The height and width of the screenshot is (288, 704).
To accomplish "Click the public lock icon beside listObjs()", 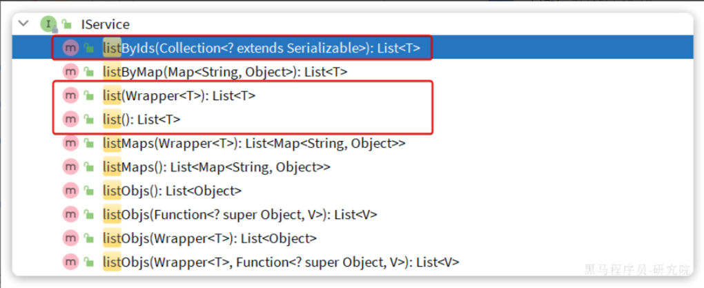I will (89, 191).
